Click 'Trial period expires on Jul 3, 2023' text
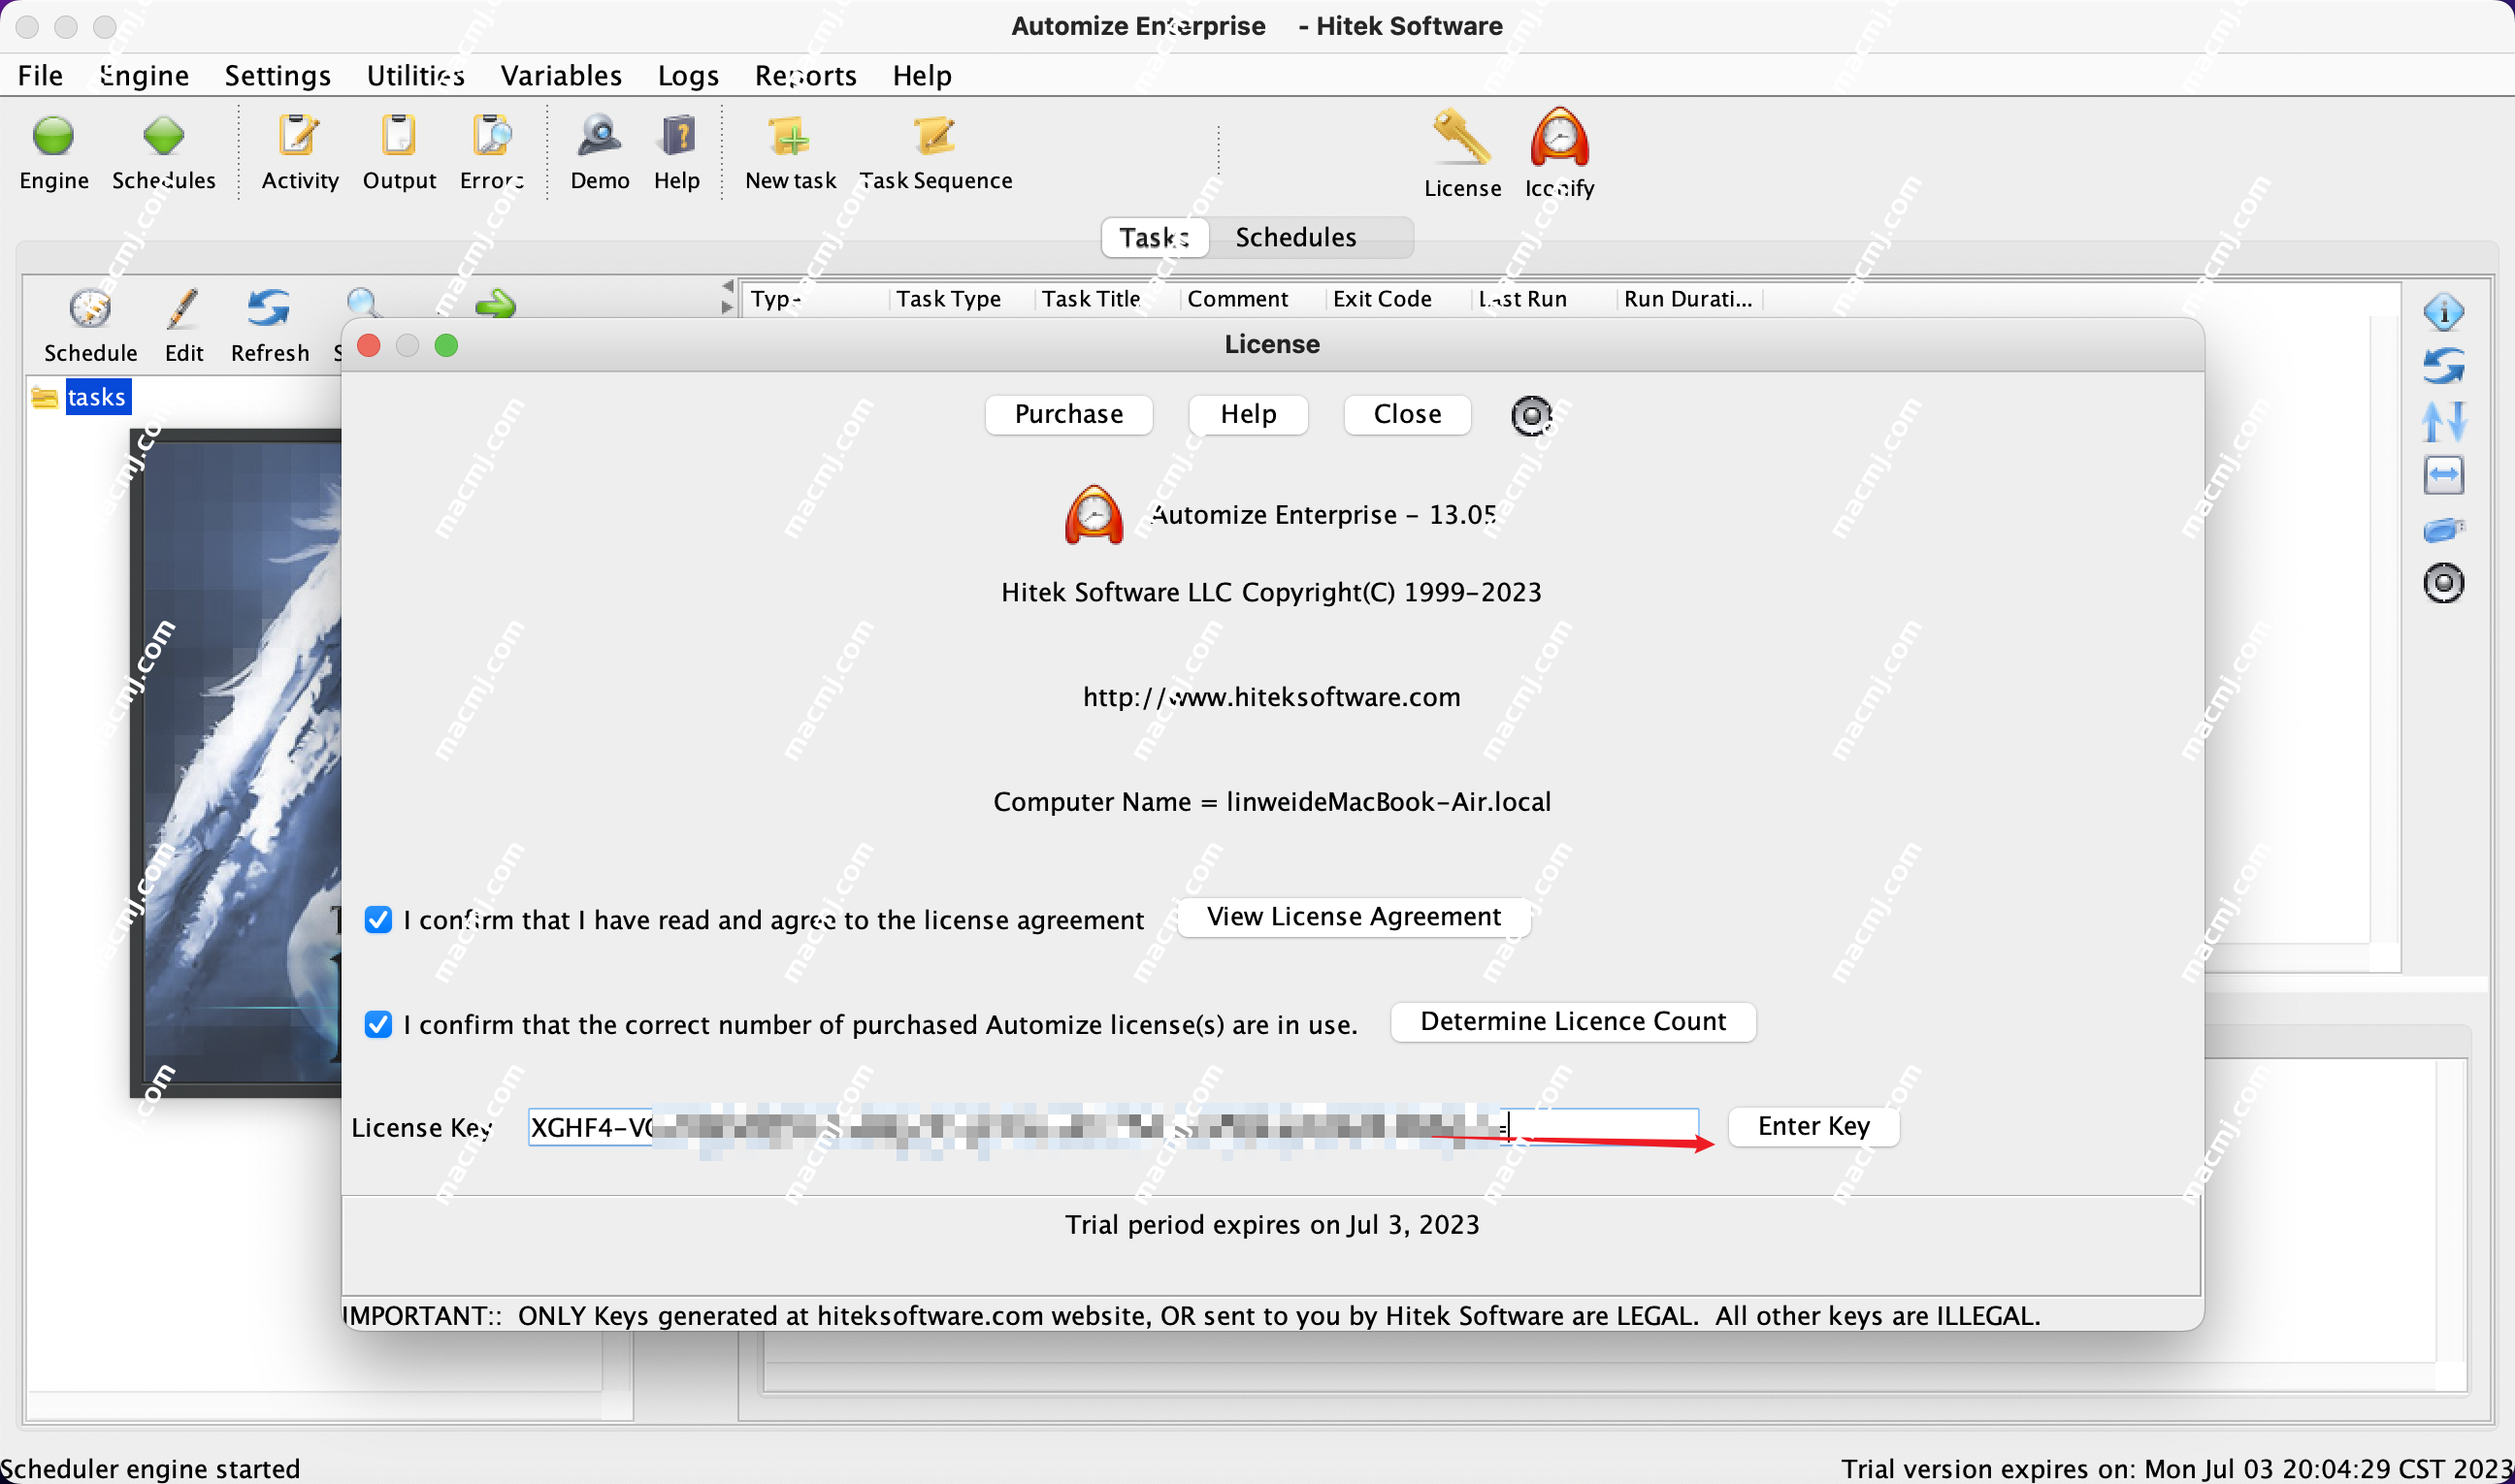 click(x=1271, y=1225)
